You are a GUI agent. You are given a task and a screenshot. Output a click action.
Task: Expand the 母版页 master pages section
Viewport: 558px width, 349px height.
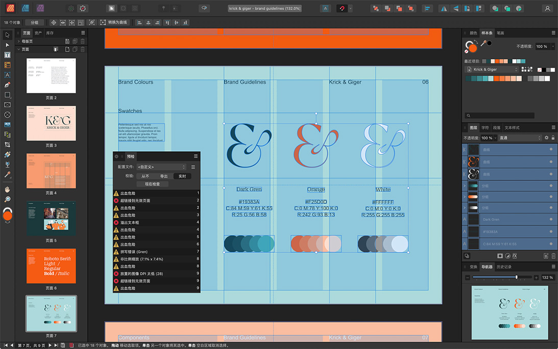[19, 41]
